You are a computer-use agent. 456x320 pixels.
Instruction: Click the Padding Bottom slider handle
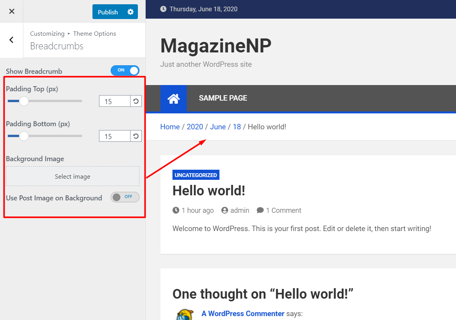24,136
